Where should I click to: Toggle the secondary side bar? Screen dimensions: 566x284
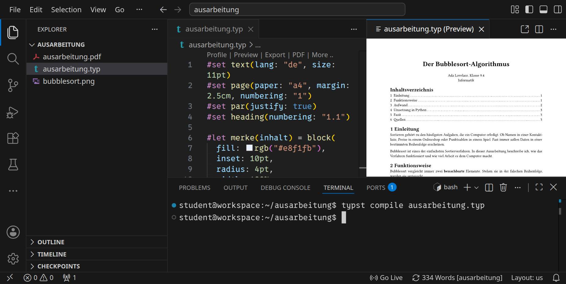(558, 9)
